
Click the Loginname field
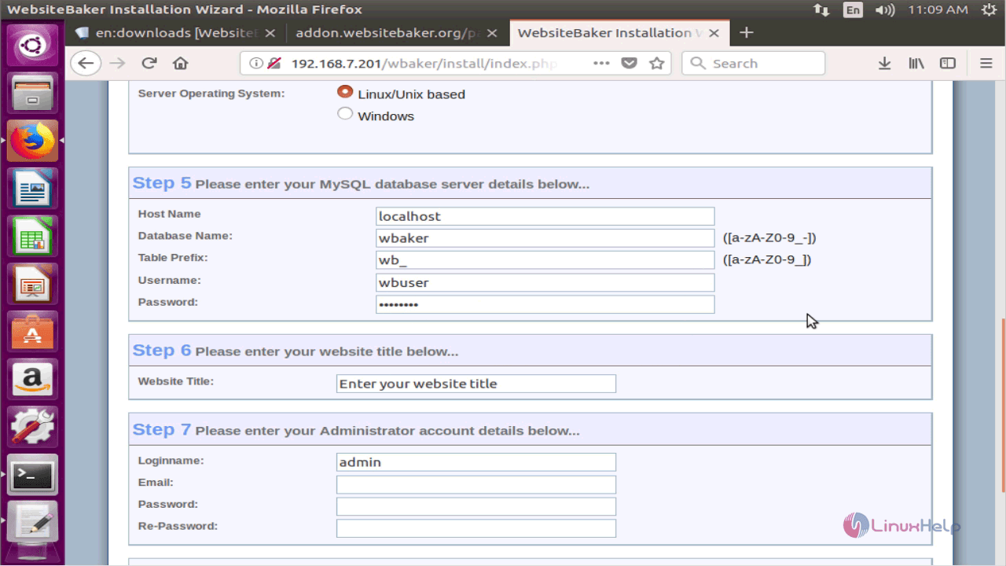[476, 462]
